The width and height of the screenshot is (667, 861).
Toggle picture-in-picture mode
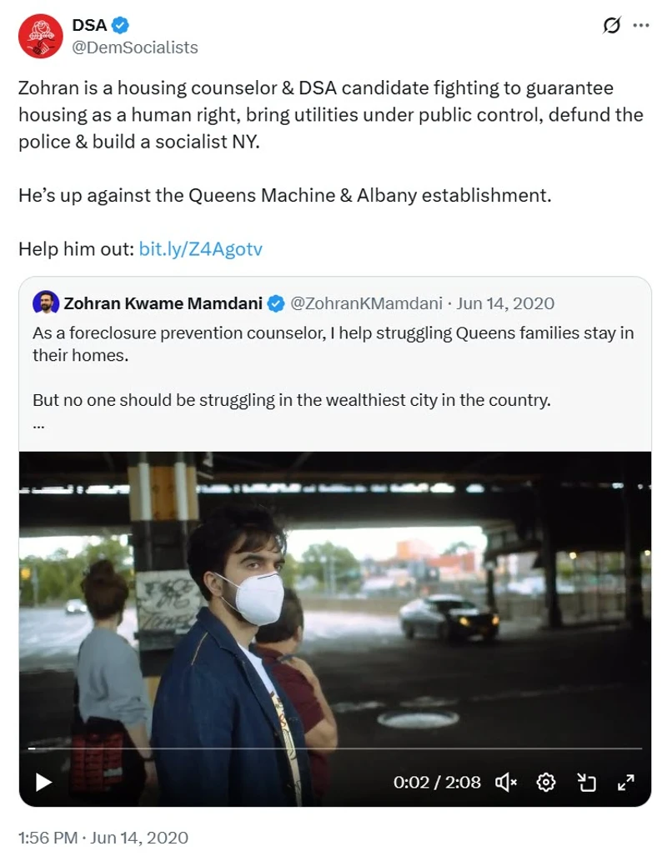(x=587, y=782)
